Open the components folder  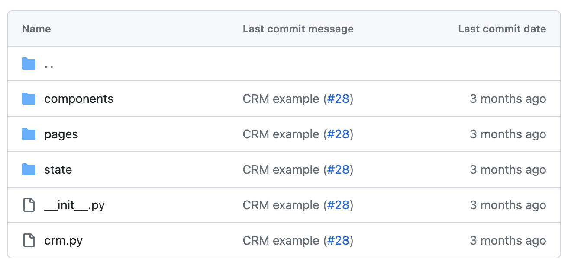pyautogui.click(x=79, y=99)
